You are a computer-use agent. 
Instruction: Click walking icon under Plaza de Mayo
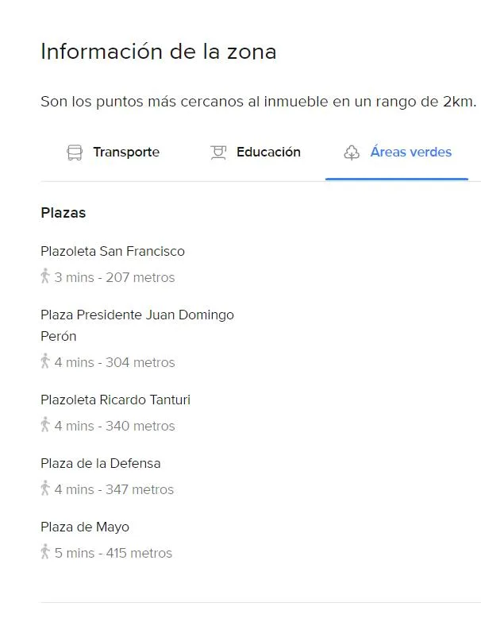(45, 552)
